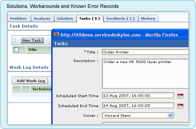This screenshot has height=129, width=196.
Task: Switch to the Analysis tab
Action: click(x=42, y=19)
